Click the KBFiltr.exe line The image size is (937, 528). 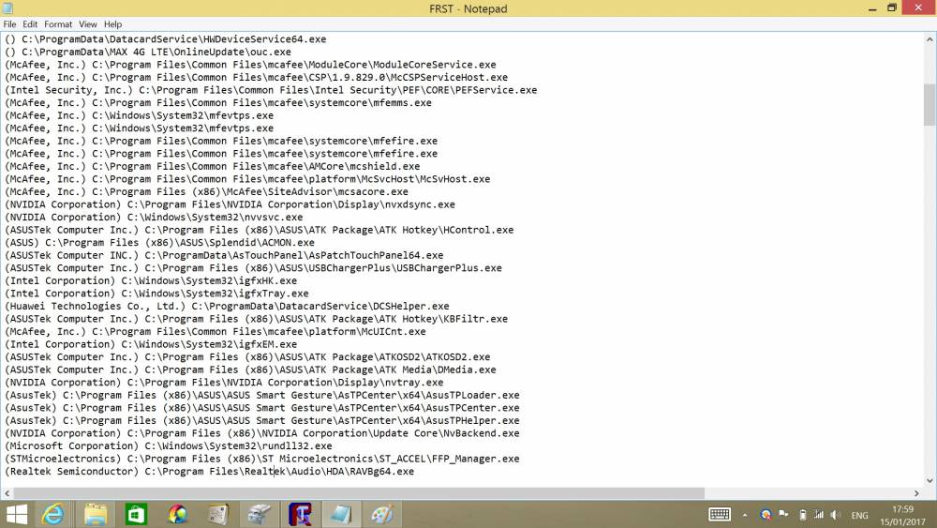coord(257,319)
